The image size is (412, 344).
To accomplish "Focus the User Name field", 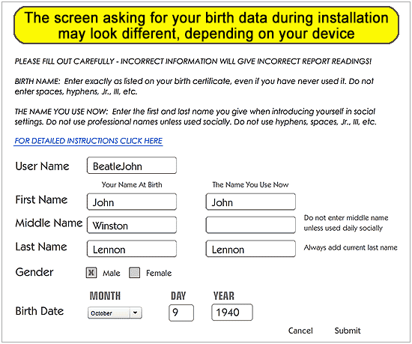I will 132,166.
